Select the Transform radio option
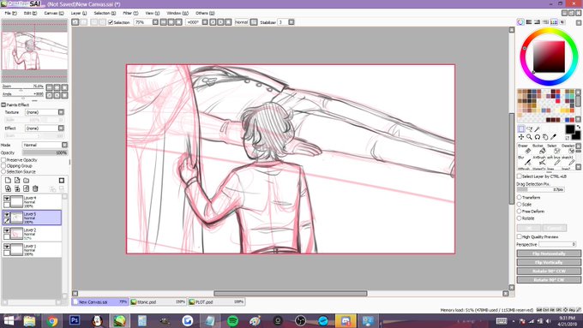The height and width of the screenshot is (328, 583). click(x=520, y=197)
